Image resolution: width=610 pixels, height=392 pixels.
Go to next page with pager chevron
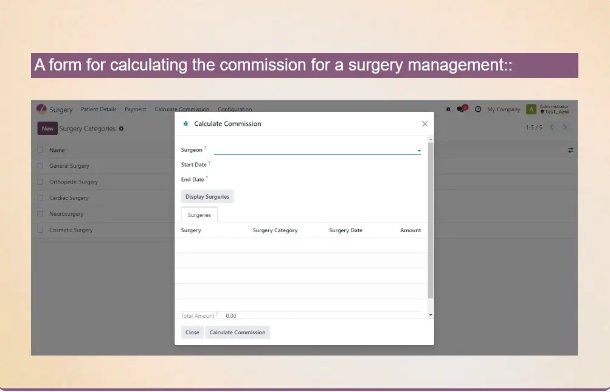(565, 128)
